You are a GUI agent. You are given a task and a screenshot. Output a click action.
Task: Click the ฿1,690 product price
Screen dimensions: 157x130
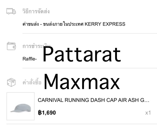pyautogui.click(x=47, y=113)
